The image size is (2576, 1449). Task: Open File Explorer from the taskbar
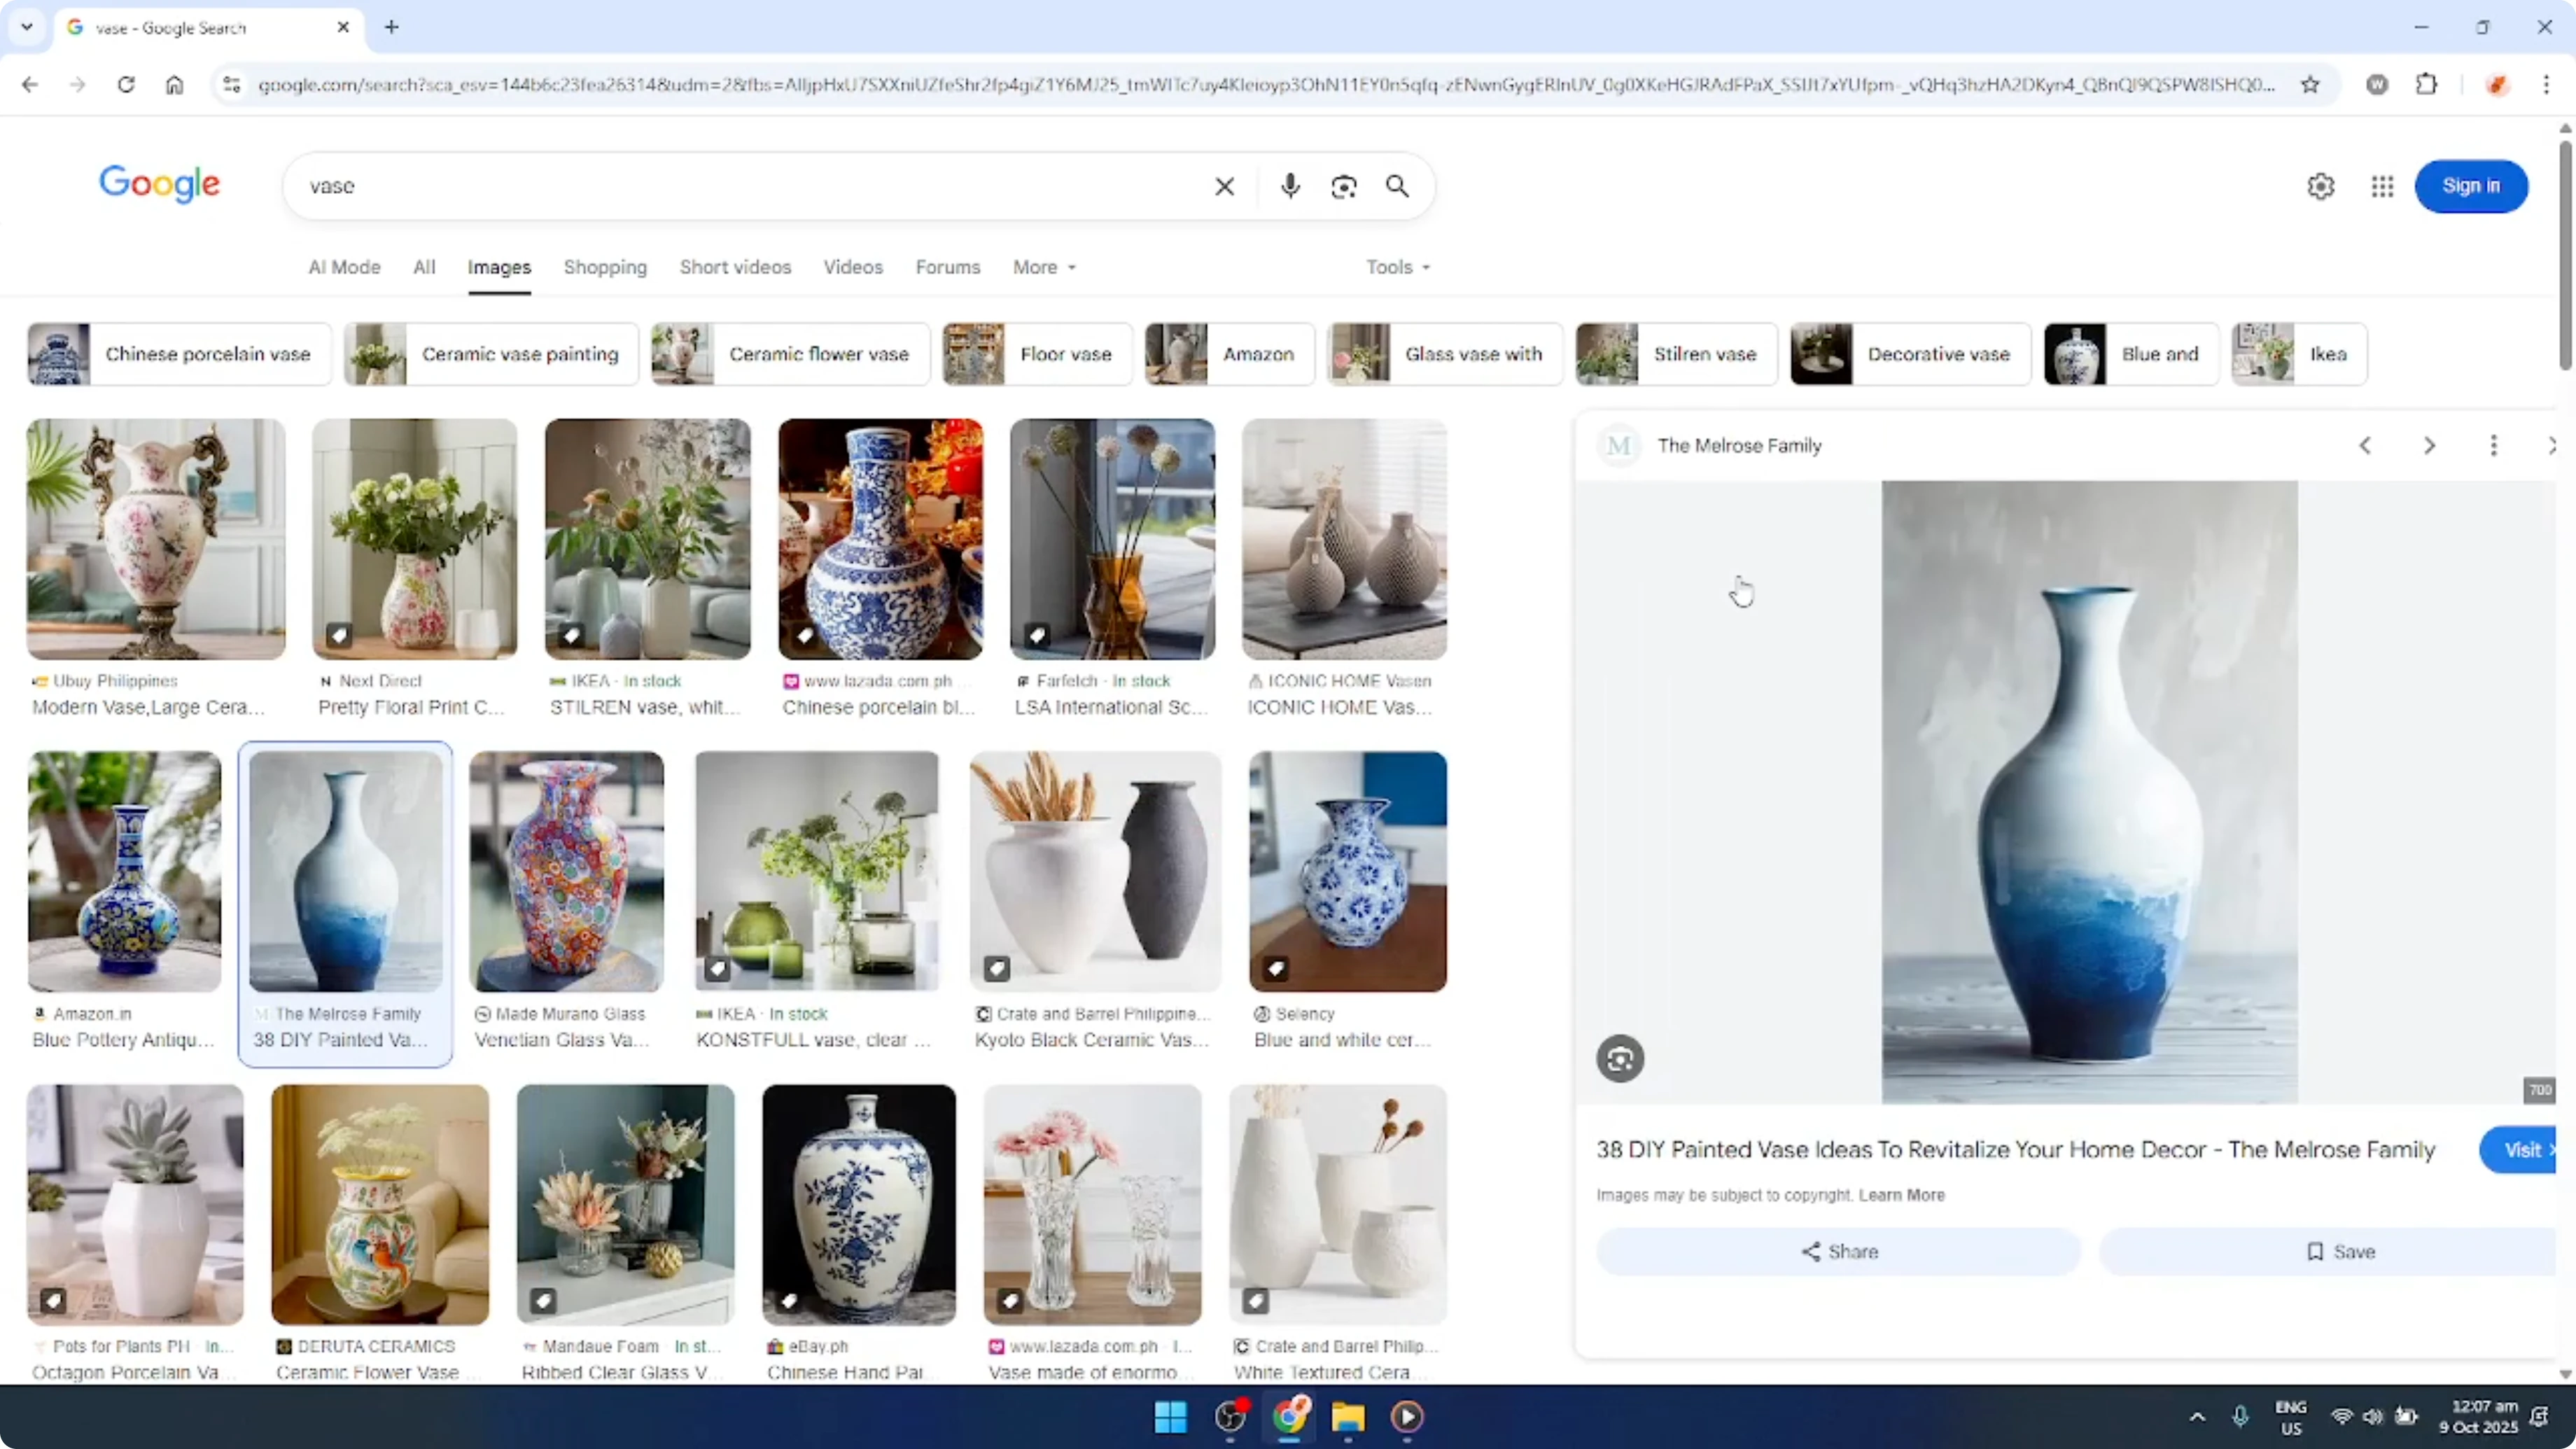tap(1348, 1417)
